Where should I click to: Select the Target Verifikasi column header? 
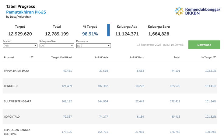click(61, 57)
